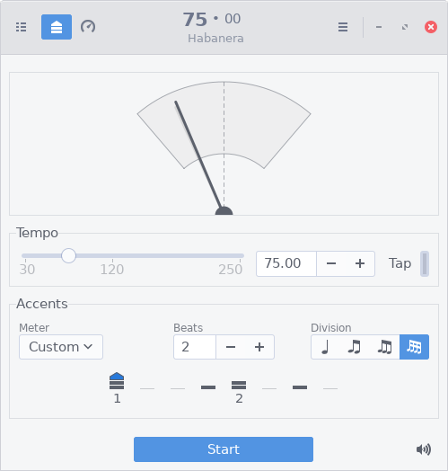
Task: Start the metronome
Action: 224,449
